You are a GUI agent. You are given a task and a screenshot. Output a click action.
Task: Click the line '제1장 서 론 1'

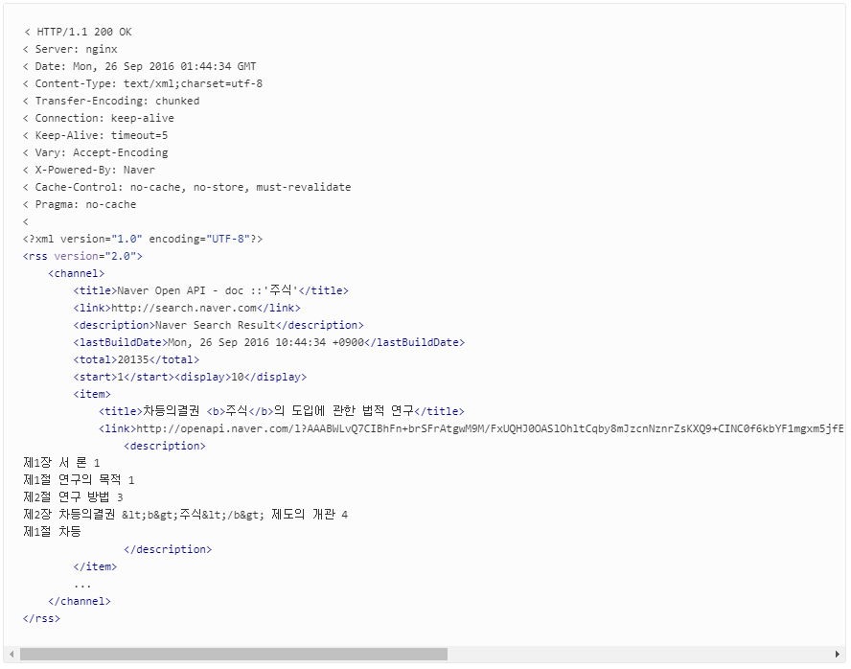(x=62, y=463)
